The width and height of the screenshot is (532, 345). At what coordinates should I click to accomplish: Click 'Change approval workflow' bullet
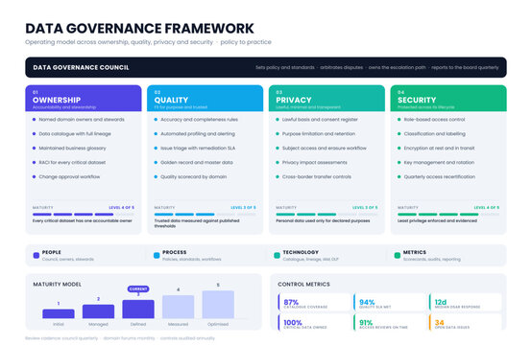69,176
